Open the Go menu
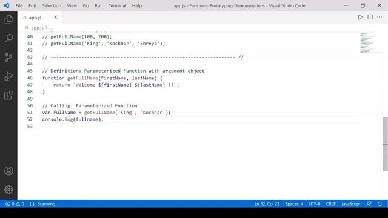The image size is (388, 218). [85, 5]
